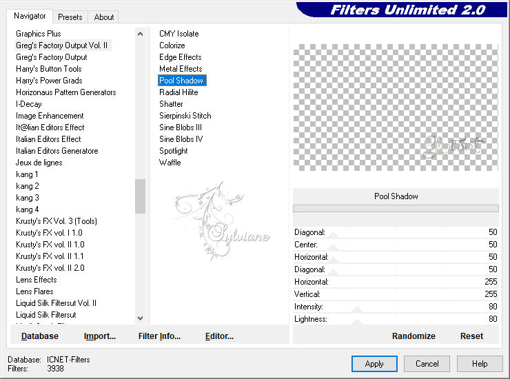Select Krusty's FX Vol. 3 (Tools)
The image size is (510, 379).
[x=57, y=221]
